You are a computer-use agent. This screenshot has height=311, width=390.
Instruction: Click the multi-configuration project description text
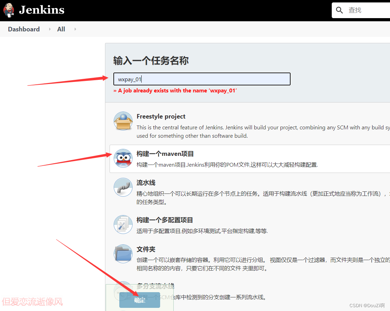(x=202, y=231)
